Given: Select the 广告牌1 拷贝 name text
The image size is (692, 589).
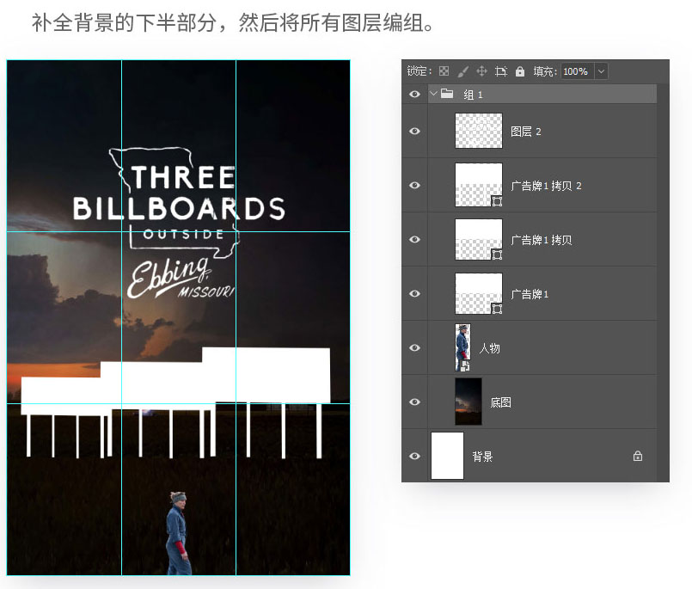Looking at the screenshot, I should pyautogui.click(x=541, y=240).
